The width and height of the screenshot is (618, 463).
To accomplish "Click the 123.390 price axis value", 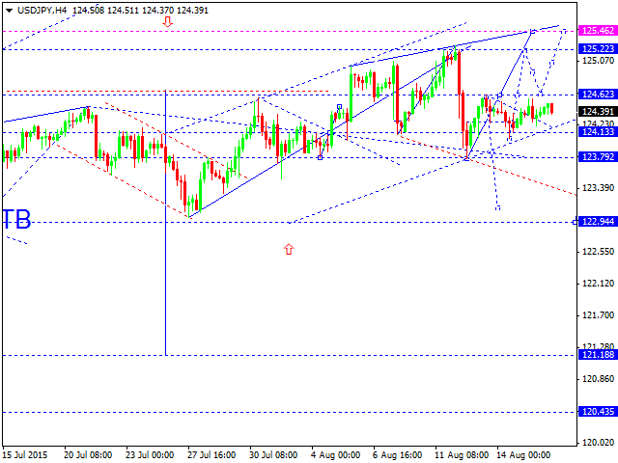I will tap(598, 188).
